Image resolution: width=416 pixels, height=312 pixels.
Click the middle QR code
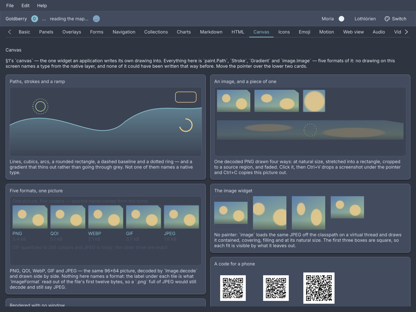[276, 288]
